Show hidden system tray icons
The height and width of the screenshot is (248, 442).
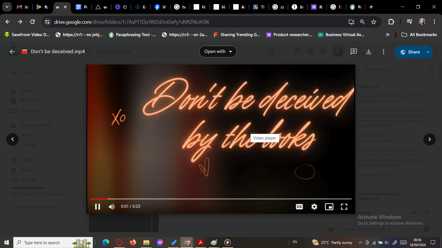(x=360, y=242)
